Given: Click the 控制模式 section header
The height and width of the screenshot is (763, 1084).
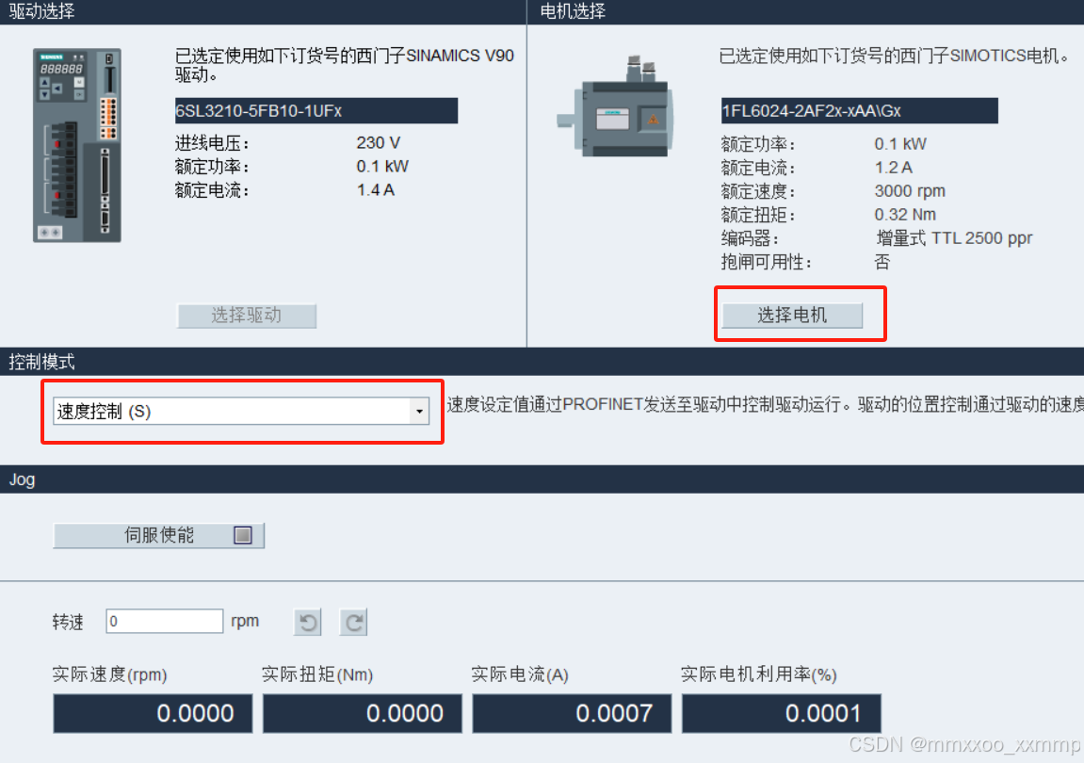Looking at the screenshot, I should coord(542,362).
